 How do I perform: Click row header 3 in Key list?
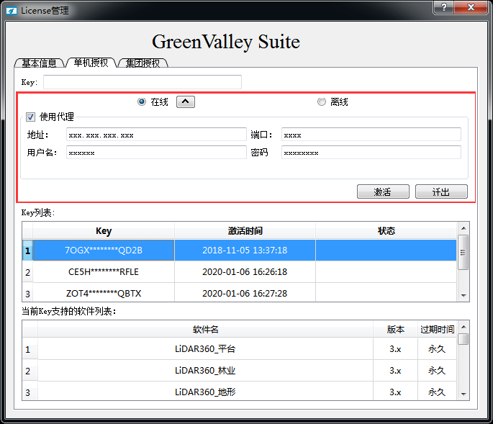[x=27, y=294]
